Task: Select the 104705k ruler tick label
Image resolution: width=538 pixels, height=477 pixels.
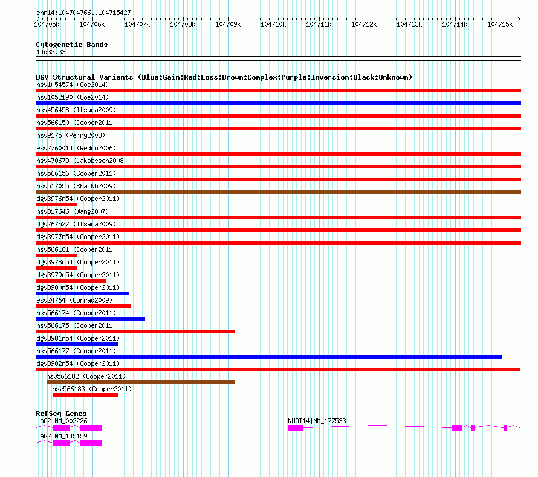Action: (47, 24)
